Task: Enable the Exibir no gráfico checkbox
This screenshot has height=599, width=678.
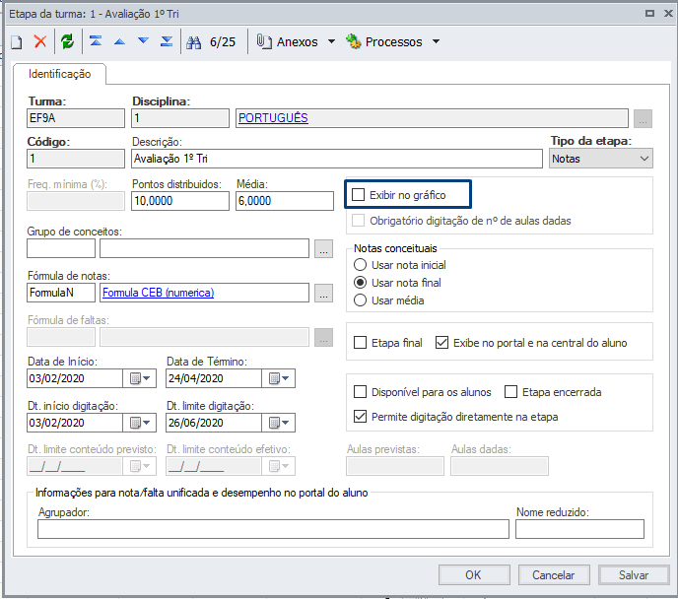Action: 360,195
